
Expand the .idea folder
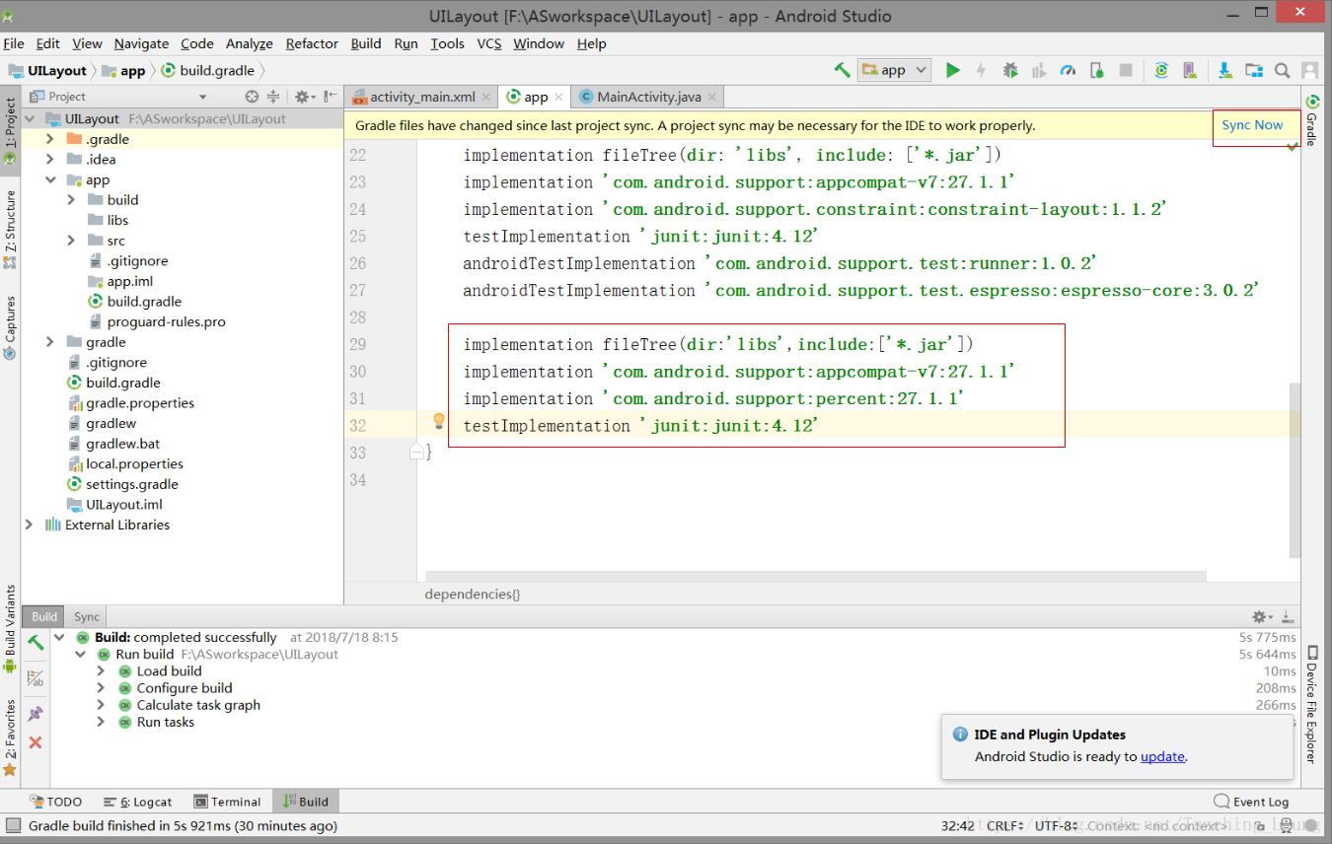click(49, 160)
